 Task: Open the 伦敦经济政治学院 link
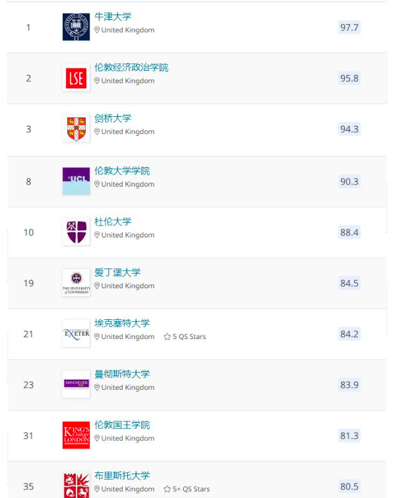tap(131, 67)
